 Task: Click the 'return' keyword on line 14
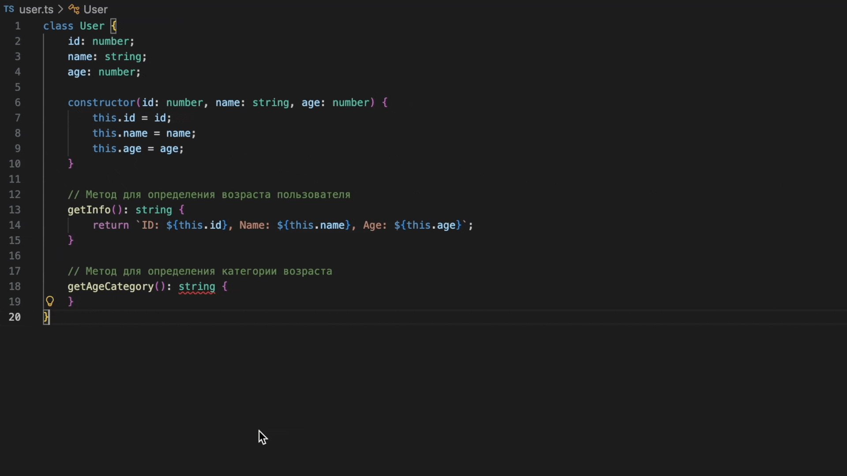click(110, 225)
